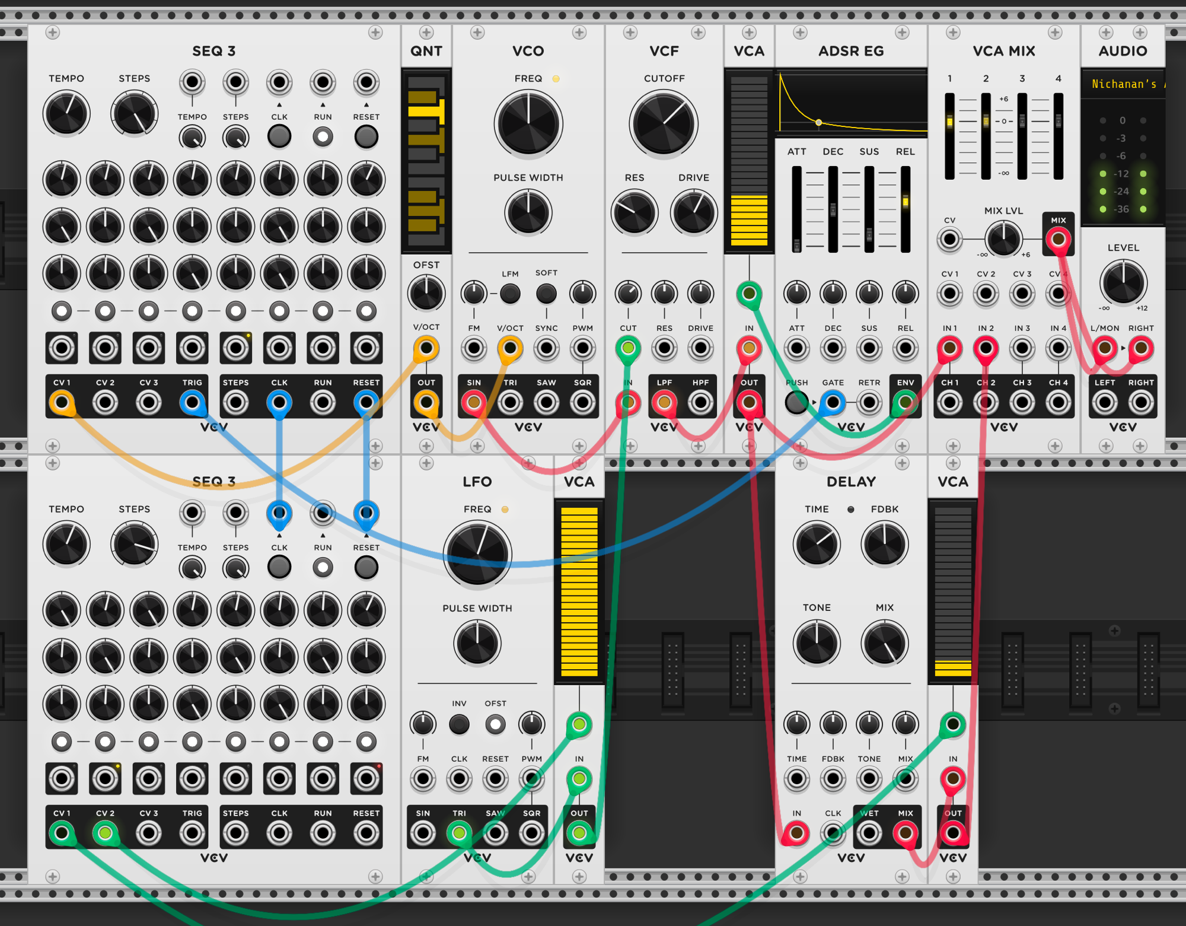Click the top SEQ 3 STEPS knob

point(134,113)
